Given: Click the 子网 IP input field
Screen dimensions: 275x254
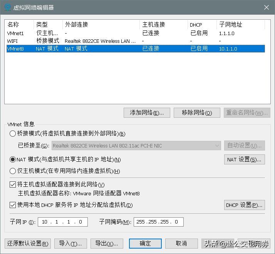Looking at the screenshot, I should (x=63, y=222).
